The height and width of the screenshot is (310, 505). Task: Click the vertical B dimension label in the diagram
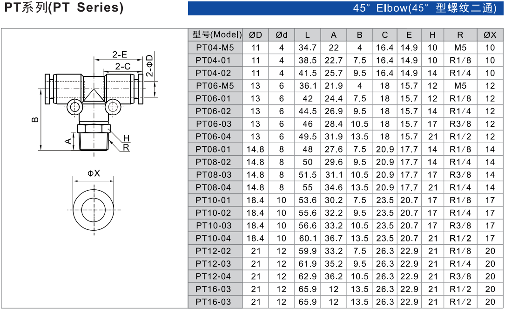(x=35, y=119)
